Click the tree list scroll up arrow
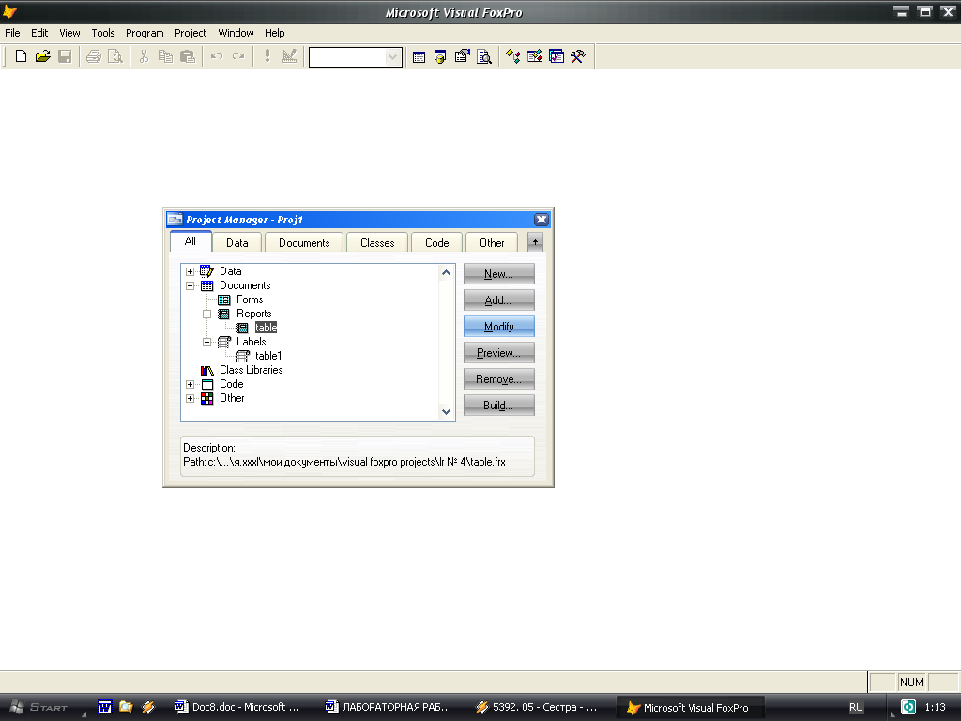Screen dimensions: 961x721 (446, 273)
